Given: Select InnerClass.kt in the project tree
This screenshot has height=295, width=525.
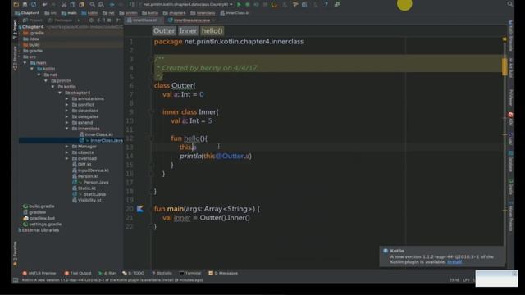Looking at the screenshot, I should coord(97,134).
